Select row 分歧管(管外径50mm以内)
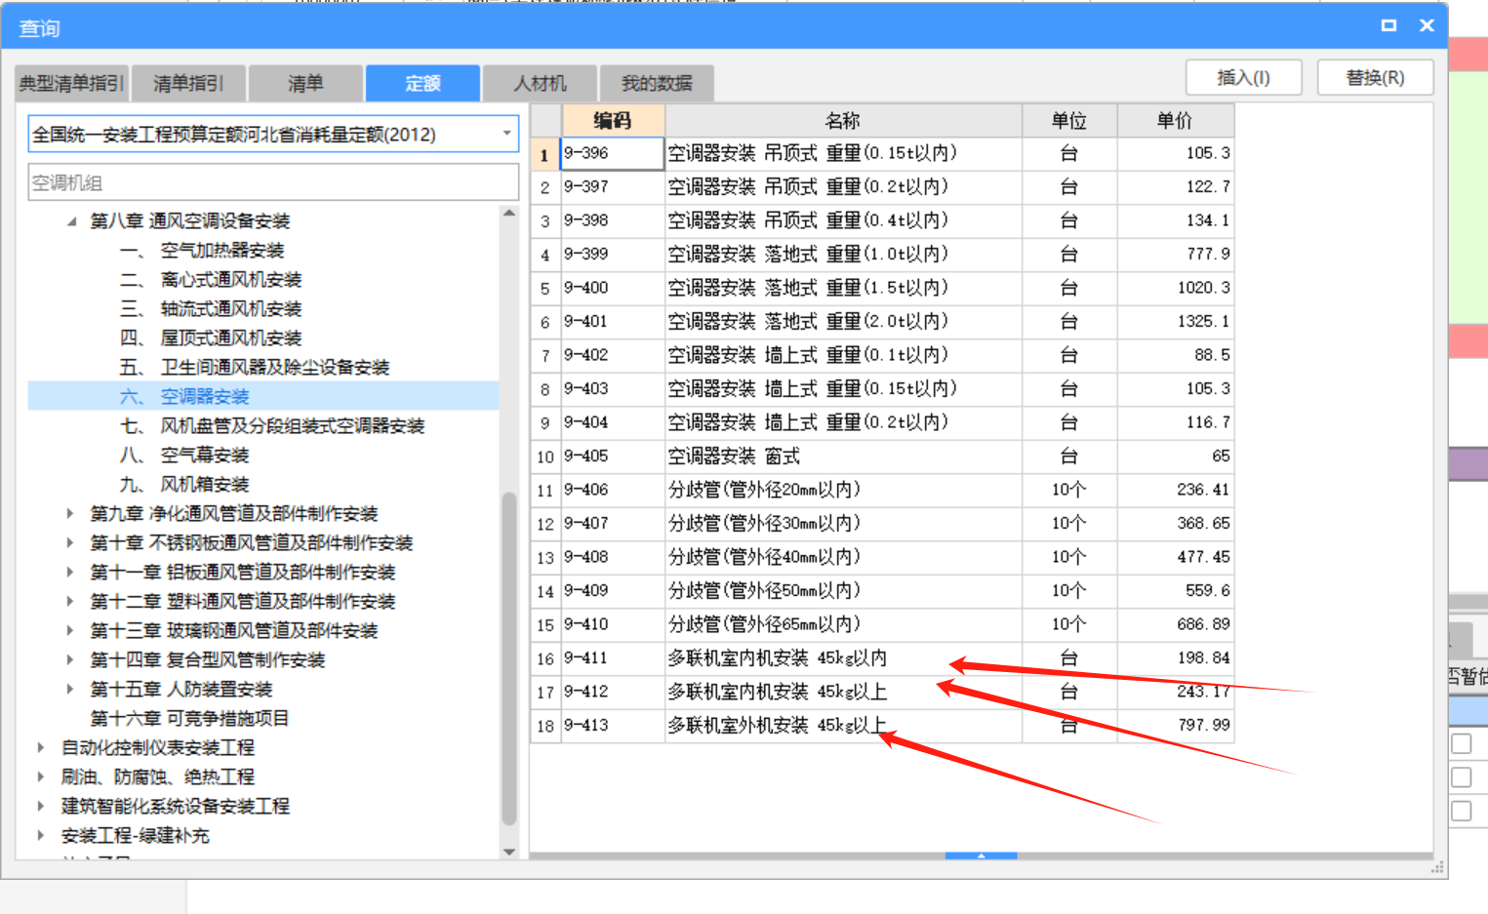 pyautogui.click(x=882, y=591)
